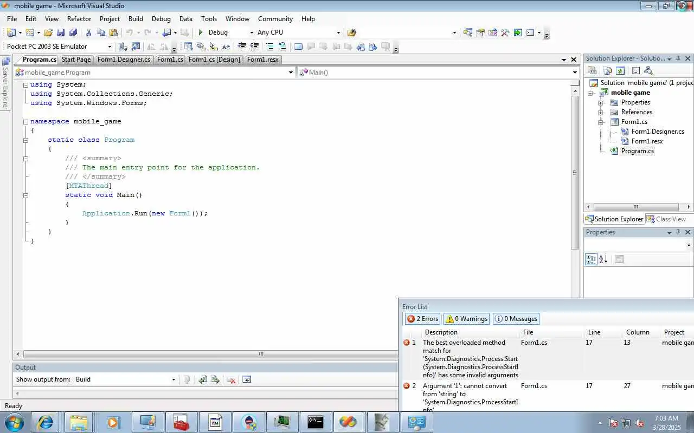Click the Solution Explorer Properties icon
Screen dimensions: 694x433
(x=592, y=71)
